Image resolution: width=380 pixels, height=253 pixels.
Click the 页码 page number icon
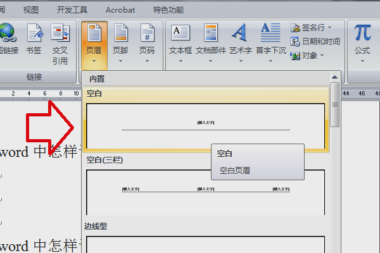coord(147,33)
